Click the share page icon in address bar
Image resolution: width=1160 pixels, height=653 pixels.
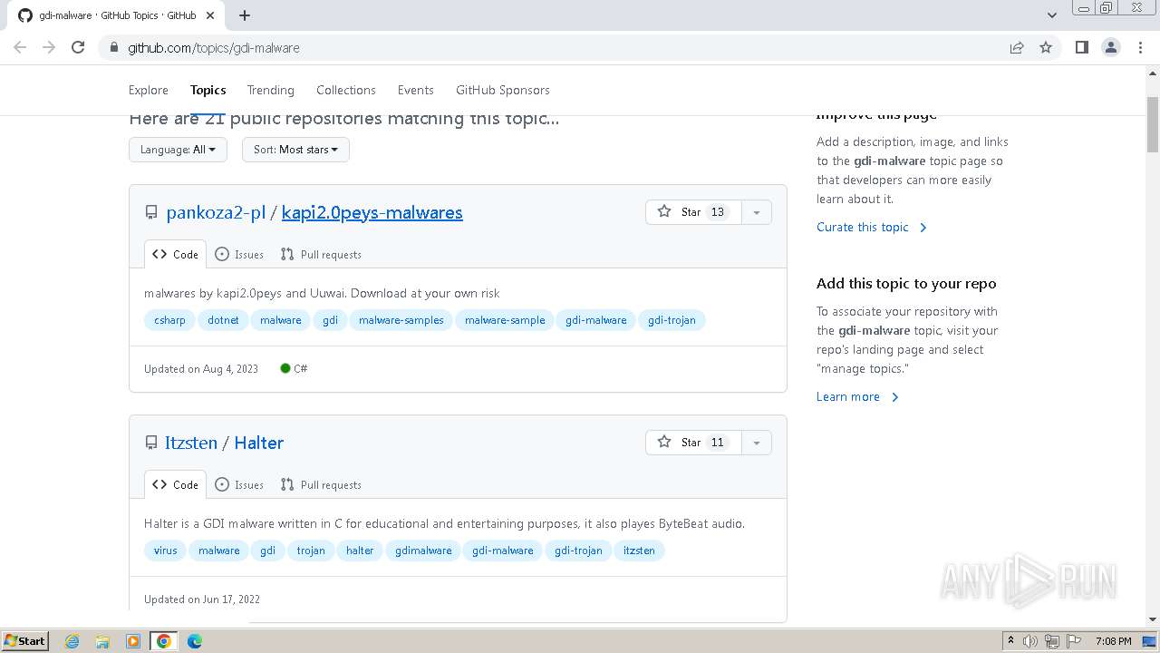pyautogui.click(x=1017, y=47)
